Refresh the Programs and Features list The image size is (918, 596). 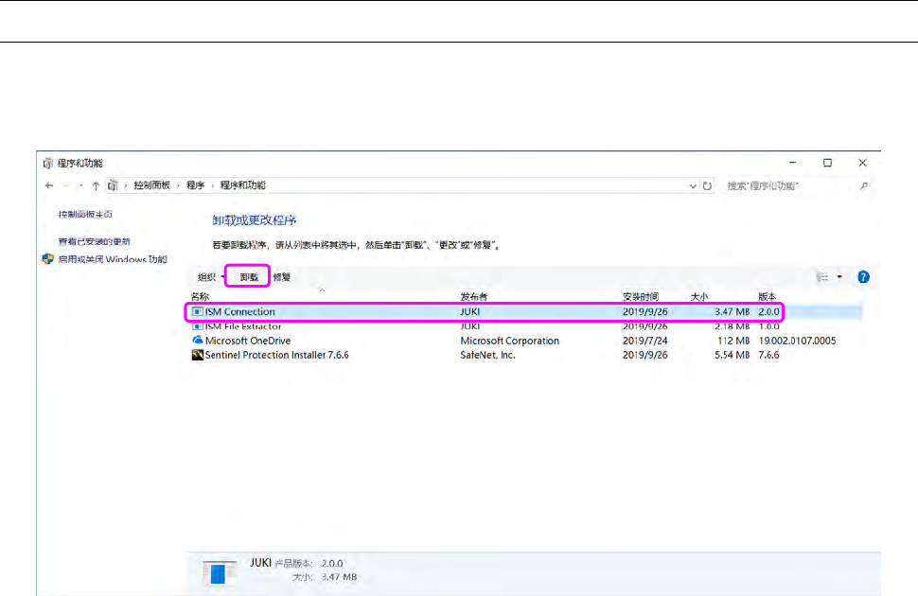click(707, 186)
